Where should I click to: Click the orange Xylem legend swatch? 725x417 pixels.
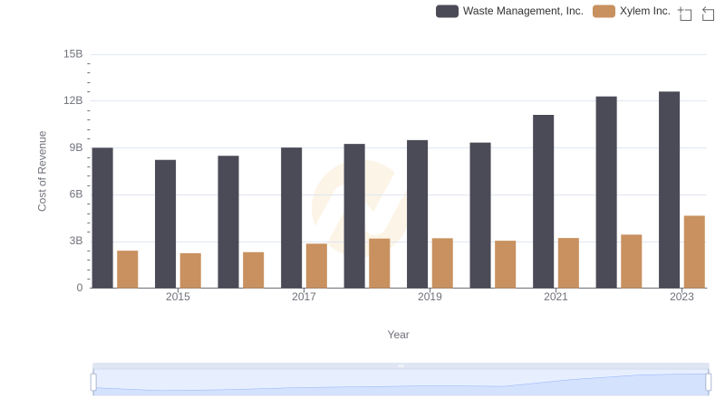604,11
